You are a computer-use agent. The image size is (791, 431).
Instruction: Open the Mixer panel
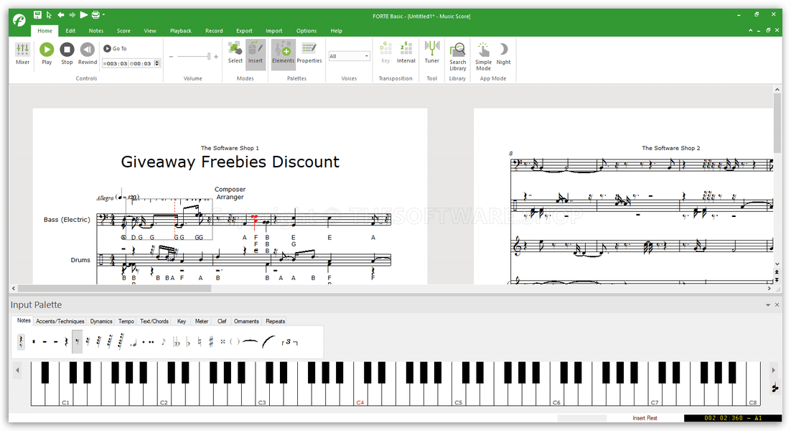[23, 53]
